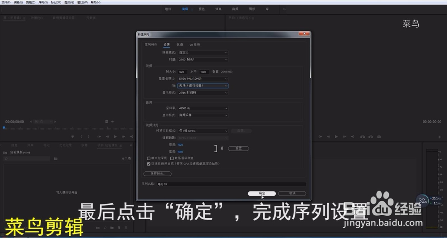Open the 剪辑(C) menu

click(30, 2)
